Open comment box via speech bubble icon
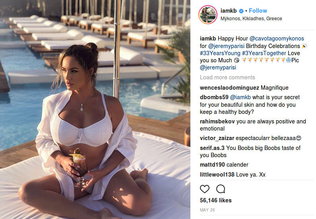 pos(221,189)
